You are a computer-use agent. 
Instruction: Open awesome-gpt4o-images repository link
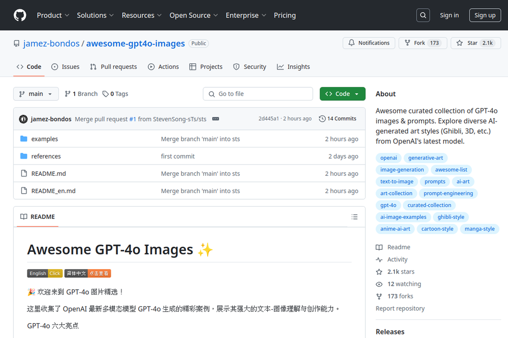pyautogui.click(x=136, y=43)
